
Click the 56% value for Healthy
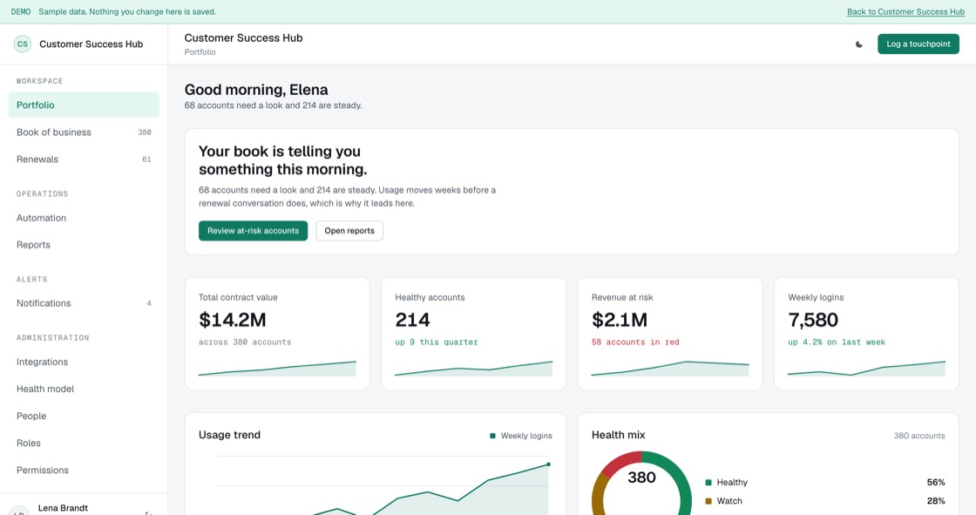click(x=936, y=483)
